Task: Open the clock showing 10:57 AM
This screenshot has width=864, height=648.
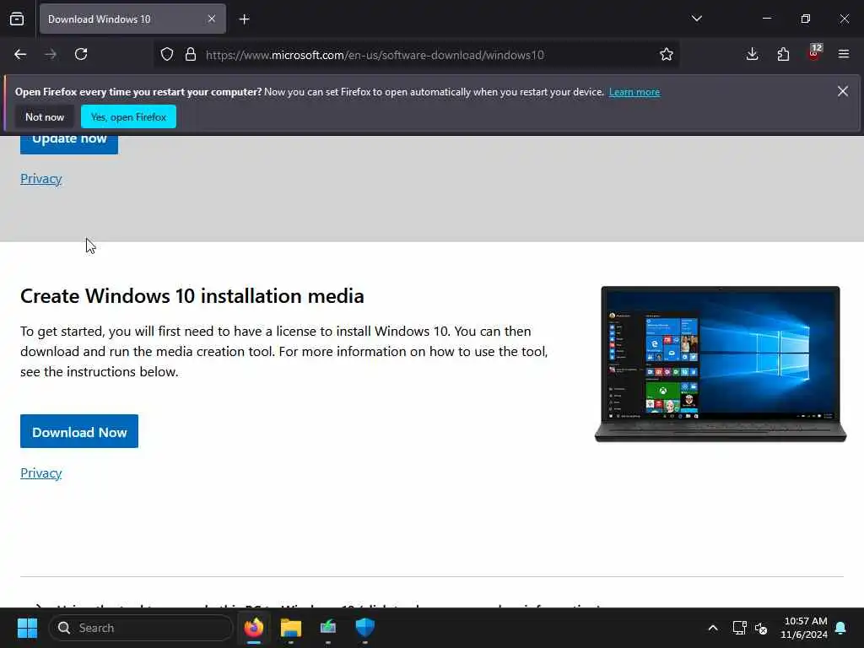Action: pos(804,628)
